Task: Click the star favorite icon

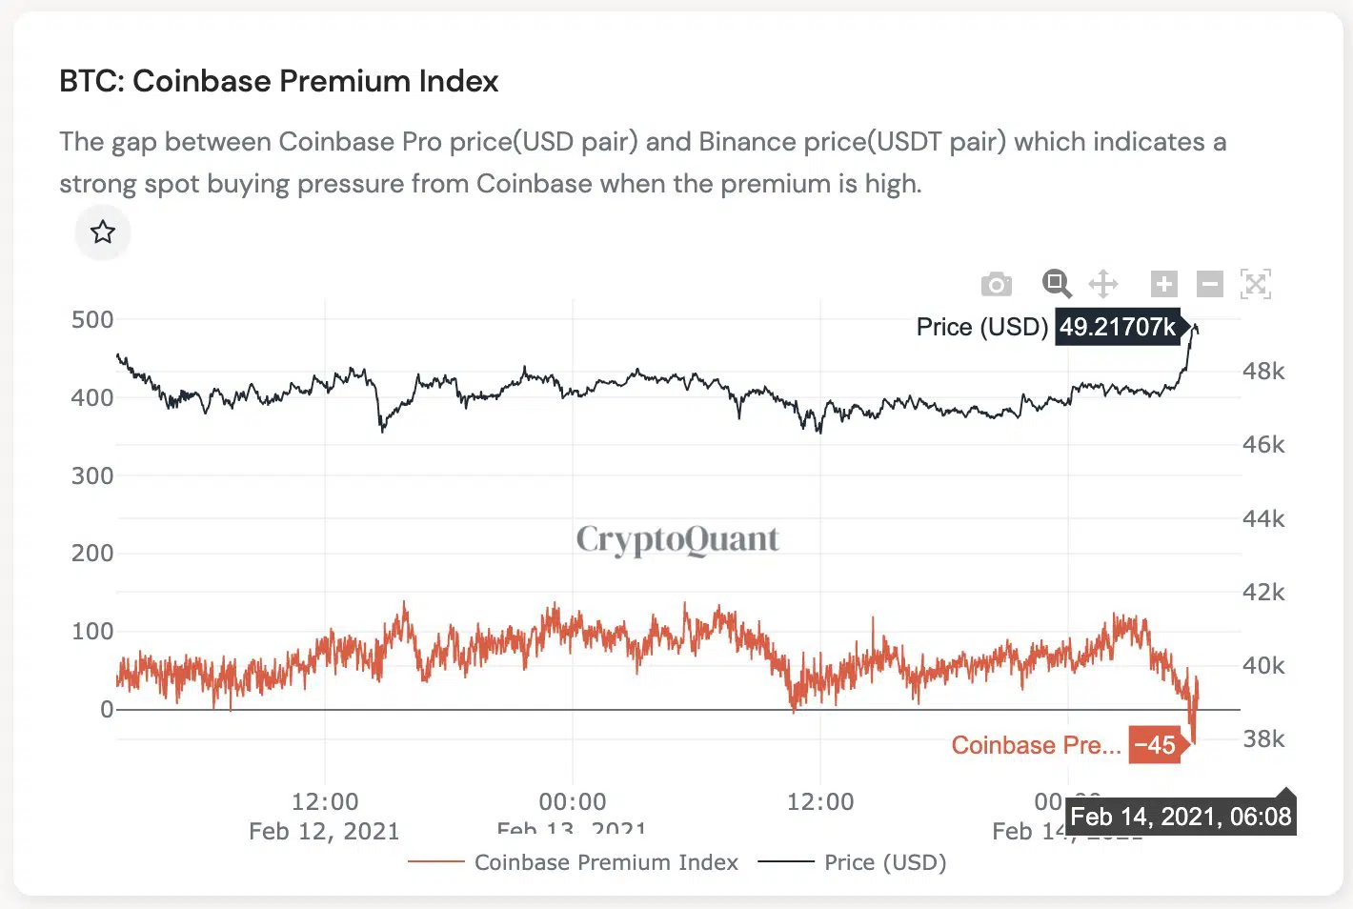Action: coord(103,232)
